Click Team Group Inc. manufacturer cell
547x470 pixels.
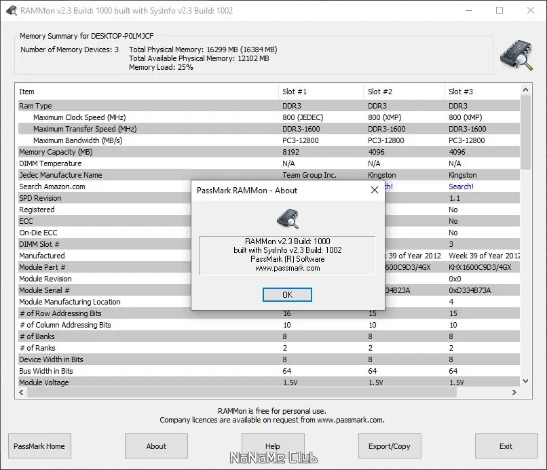click(309, 175)
